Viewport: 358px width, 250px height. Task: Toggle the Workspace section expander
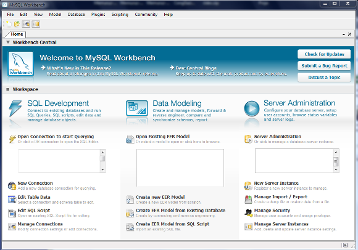point(8,89)
